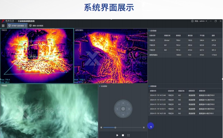Screen dimensions: 223x138
Task: Select 浇筑热像仪 row in data table
Action: [x=185, y=55]
